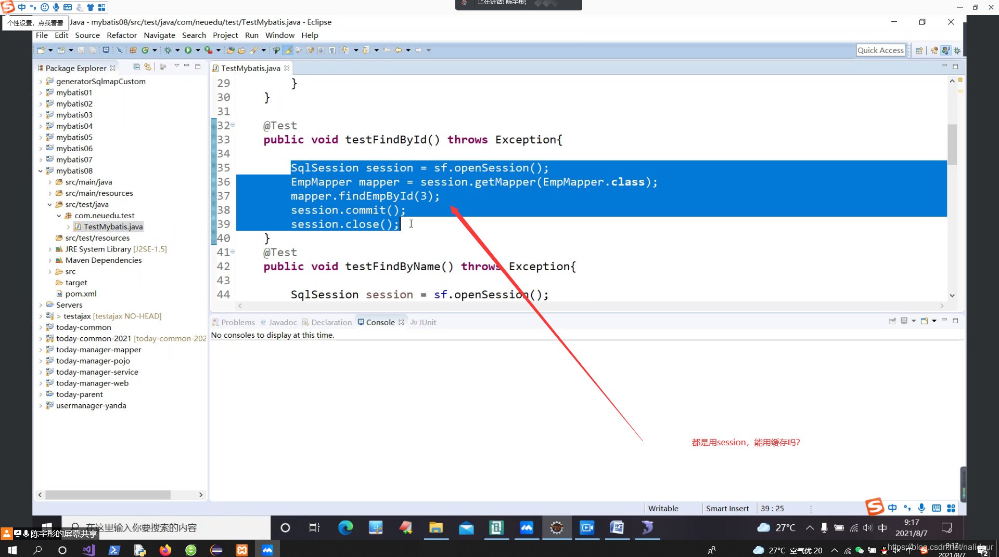999x557 pixels.
Task: Open the Window menu
Action: pos(280,35)
